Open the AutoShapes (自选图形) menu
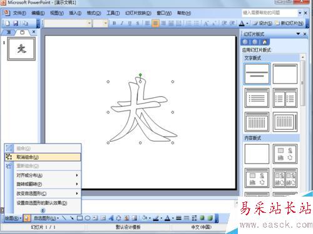 pos(46,218)
